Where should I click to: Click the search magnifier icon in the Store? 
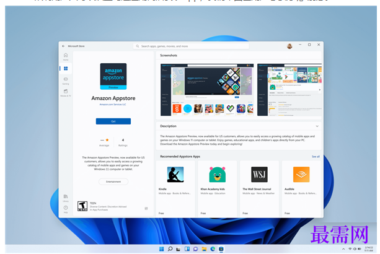point(138,46)
